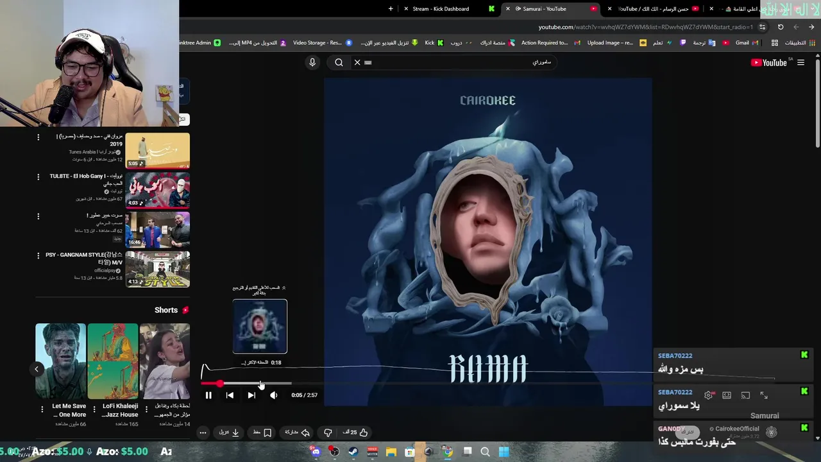
Task: Clear the YouTube search text
Action: (x=357, y=62)
